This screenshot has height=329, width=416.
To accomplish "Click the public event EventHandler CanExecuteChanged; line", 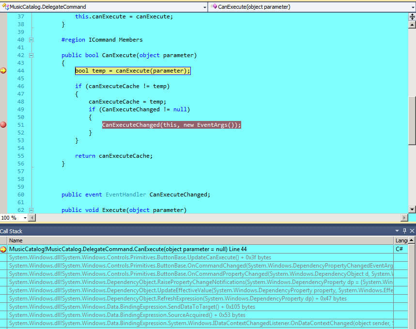I will [136, 194].
